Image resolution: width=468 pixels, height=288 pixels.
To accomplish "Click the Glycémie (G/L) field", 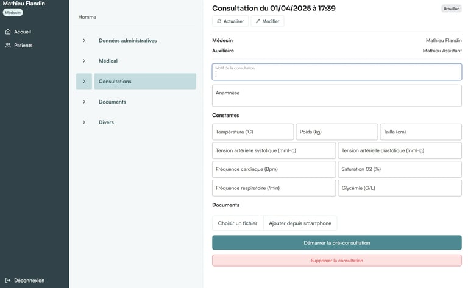I will [x=399, y=188].
